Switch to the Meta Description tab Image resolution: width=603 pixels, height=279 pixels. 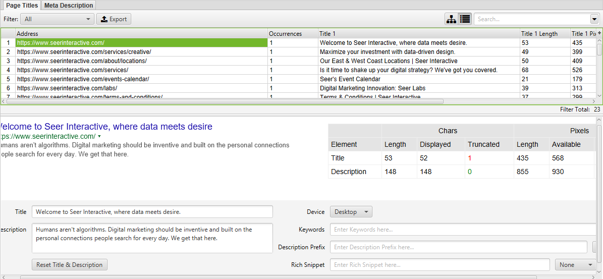click(69, 6)
